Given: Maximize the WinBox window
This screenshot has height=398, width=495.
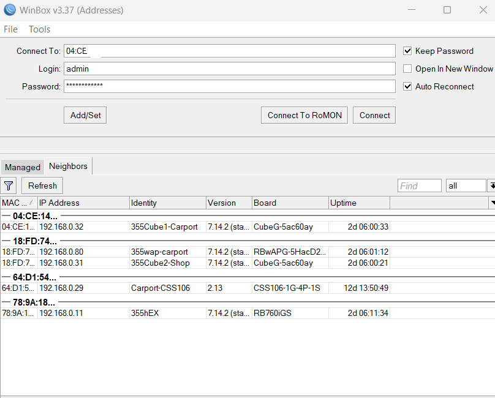Looking at the screenshot, I should click(447, 10).
